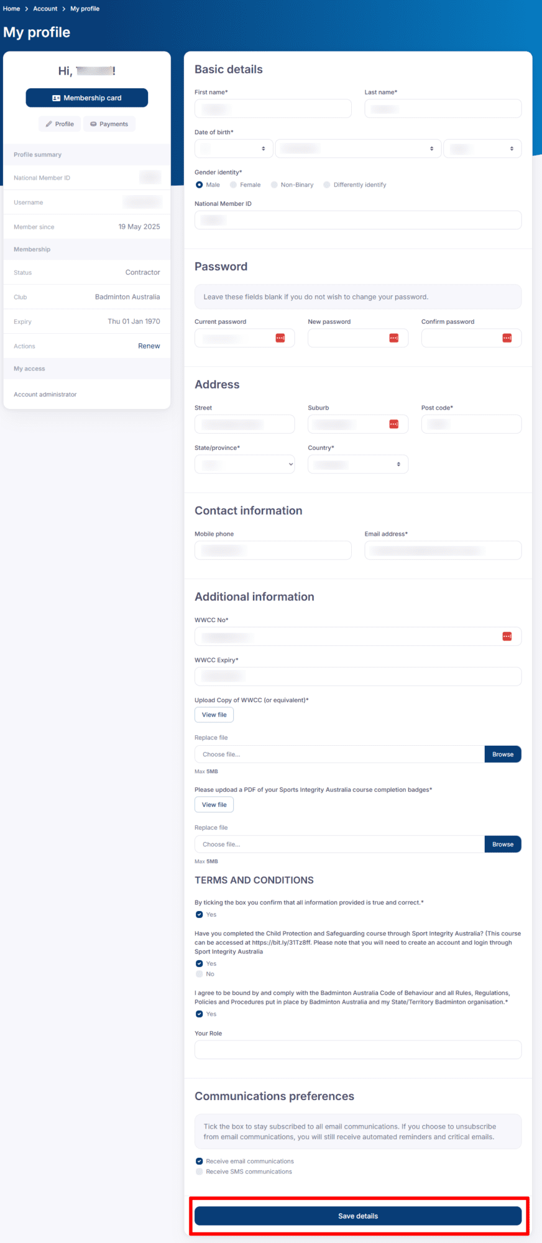
Task: Click View file for WWCC copy
Action: click(x=214, y=715)
